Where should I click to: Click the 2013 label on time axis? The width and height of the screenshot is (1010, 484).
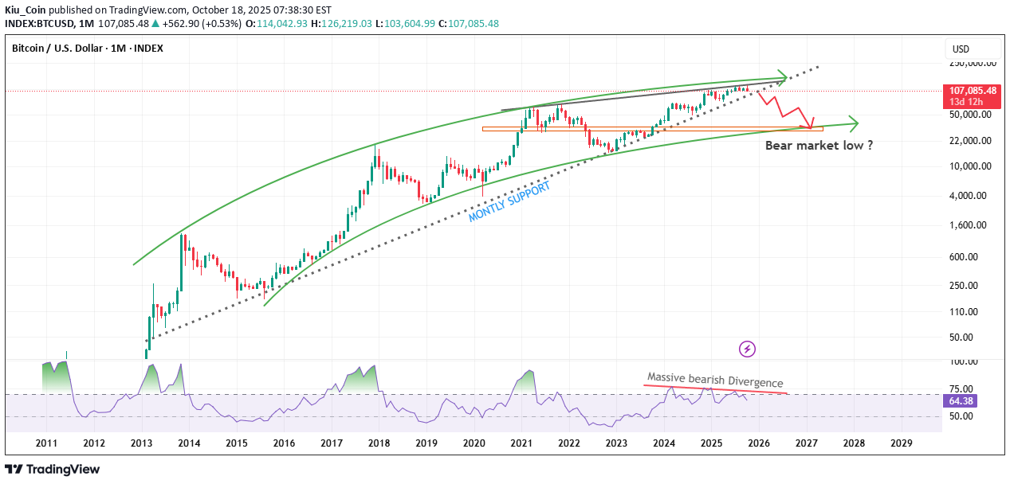coord(141,443)
